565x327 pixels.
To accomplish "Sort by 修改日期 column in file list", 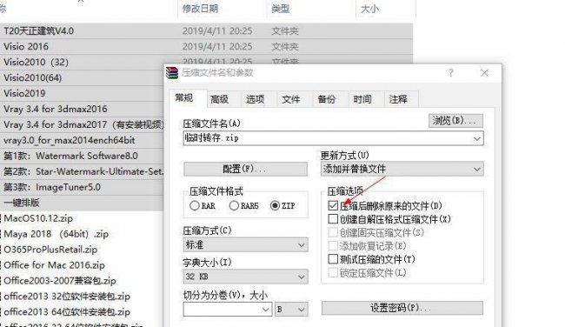I will [200, 9].
